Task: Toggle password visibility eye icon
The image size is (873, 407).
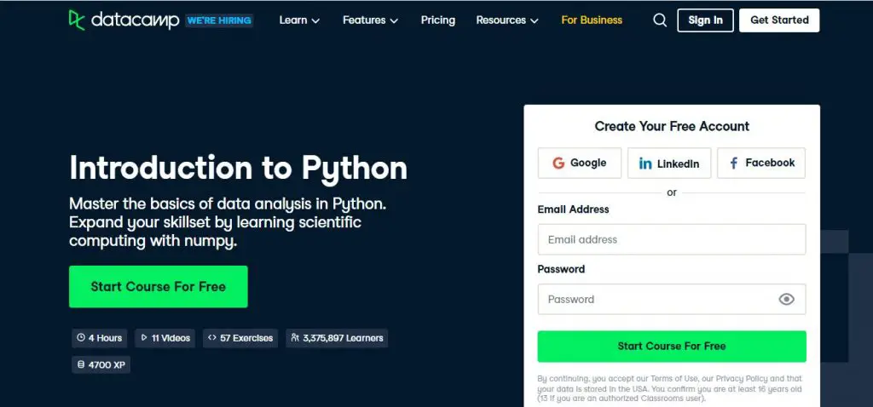Action: click(787, 299)
